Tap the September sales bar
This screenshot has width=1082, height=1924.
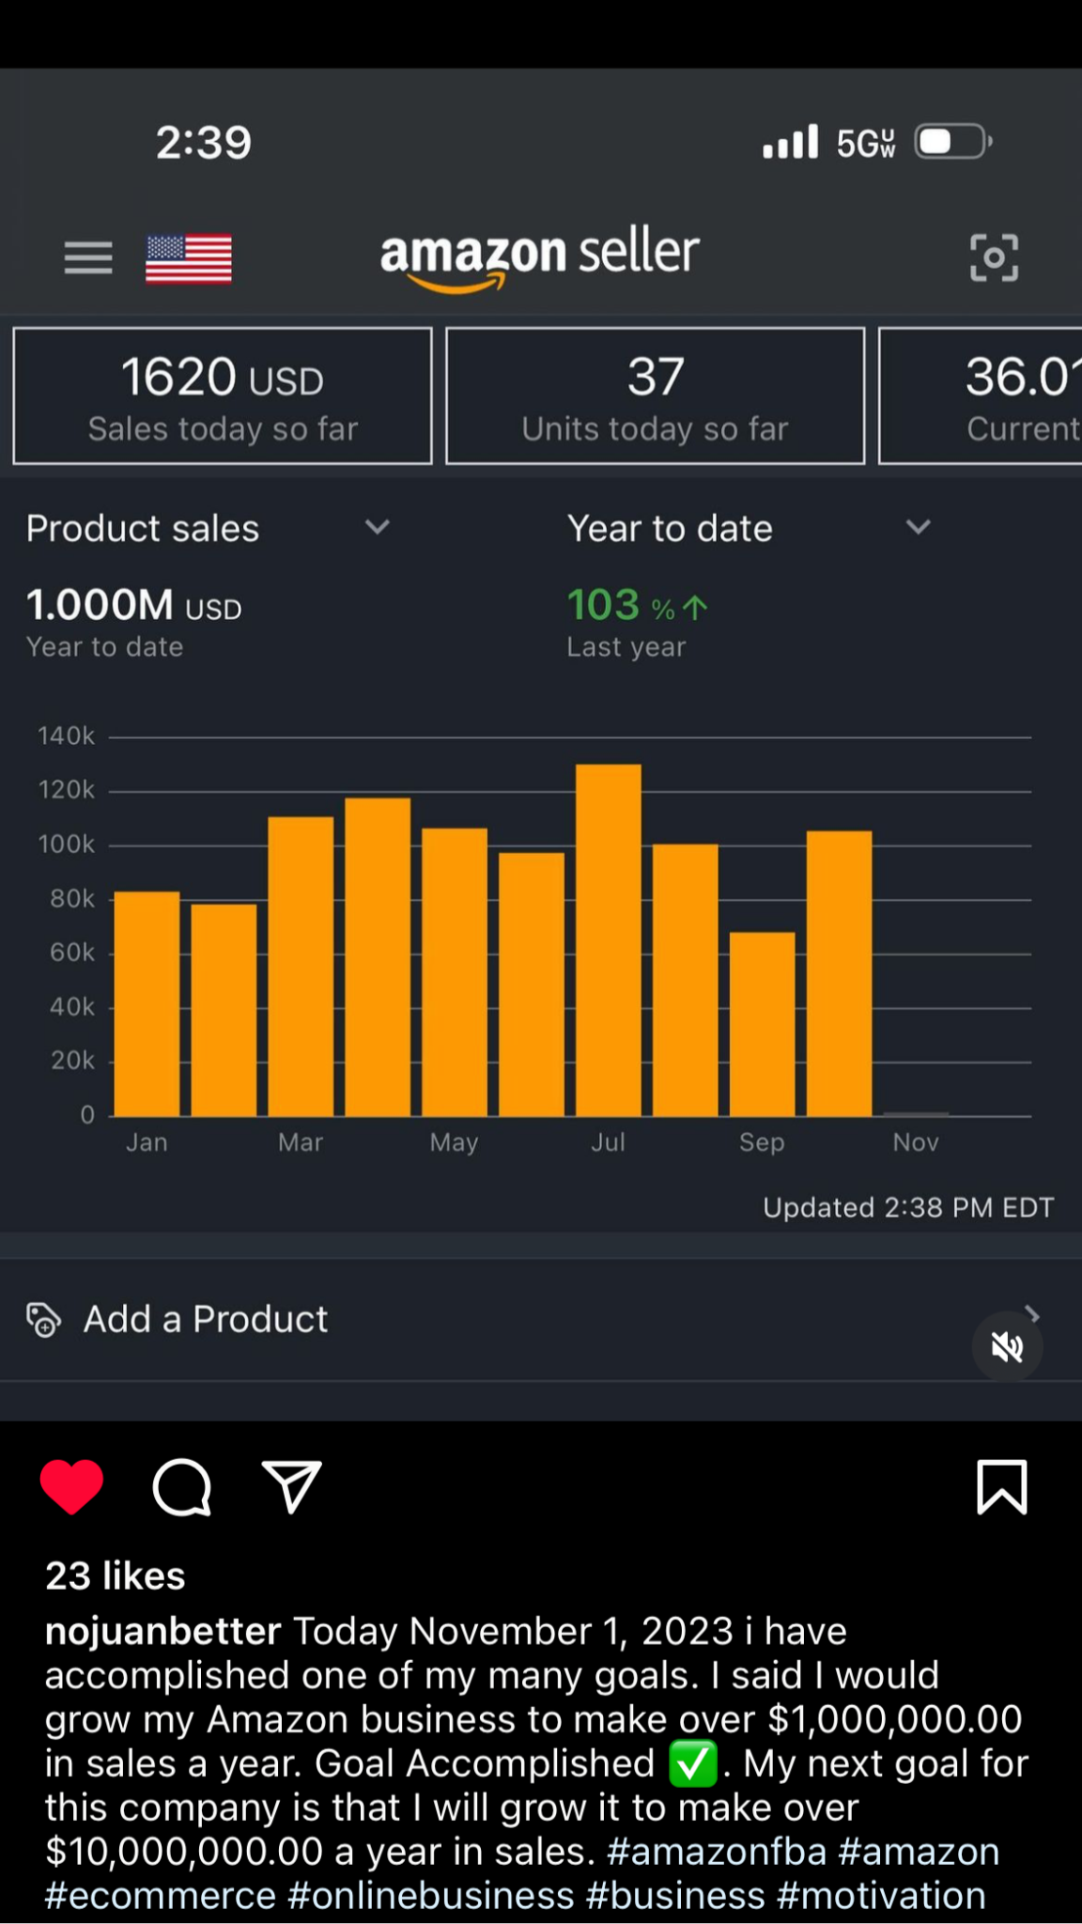[762, 1024]
